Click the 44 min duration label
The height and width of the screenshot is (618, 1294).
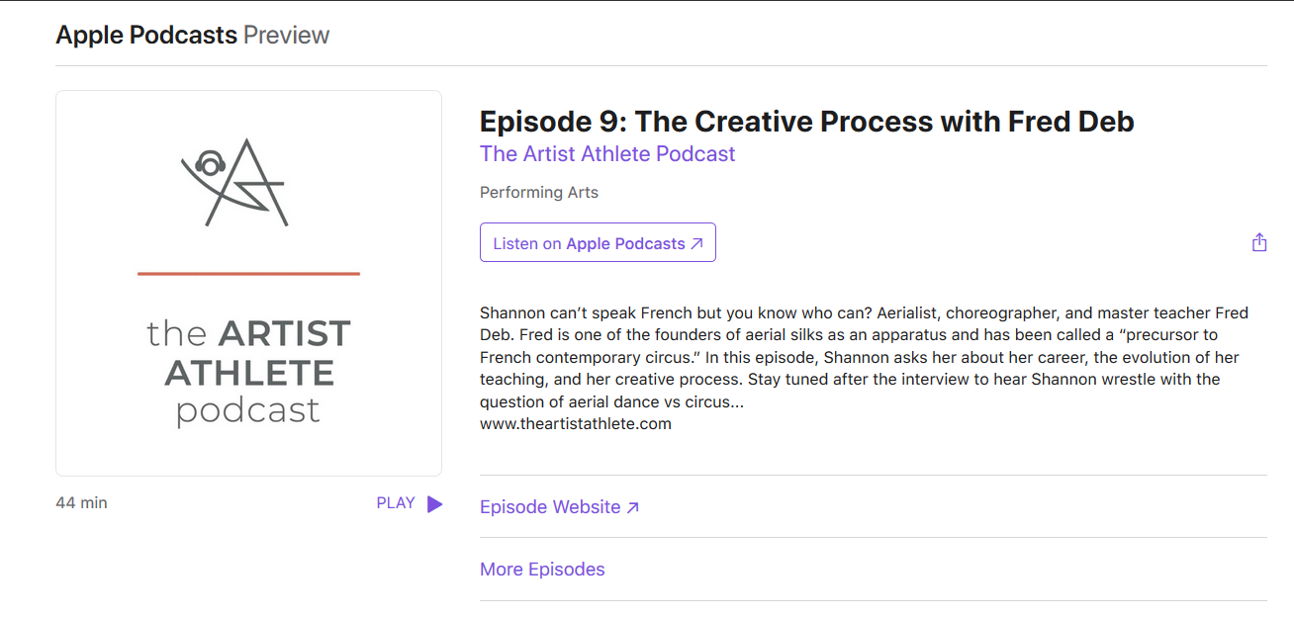[x=82, y=503]
